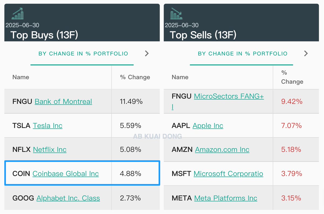Click Name column header in Top Buys
Image resolution: width=324 pixels, height=214 pixels.
tap(21, 77)
